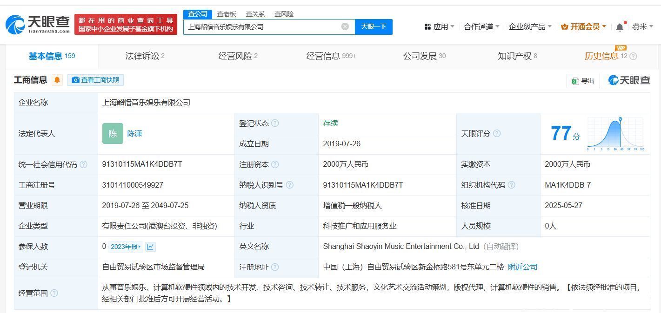Open the 开通会员 dropdown

coord(583,27)
